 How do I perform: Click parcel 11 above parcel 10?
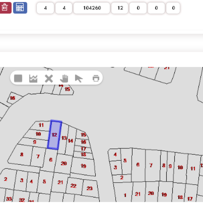pos(41,125)
